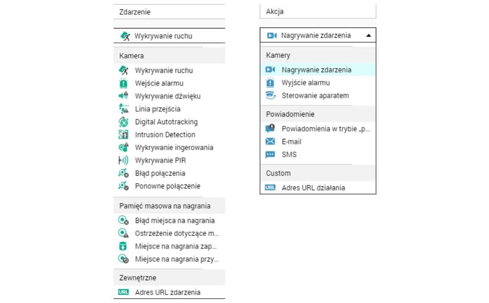Select Adres URL działania action
489x303 pixels.
pyautogui.click(x=313, y=188)
